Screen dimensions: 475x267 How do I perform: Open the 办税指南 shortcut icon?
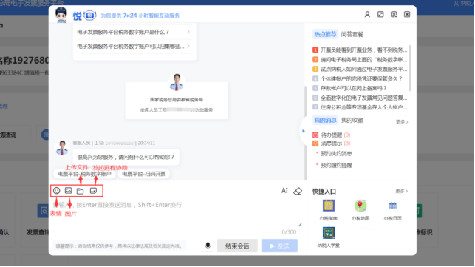tap(329, 206)
